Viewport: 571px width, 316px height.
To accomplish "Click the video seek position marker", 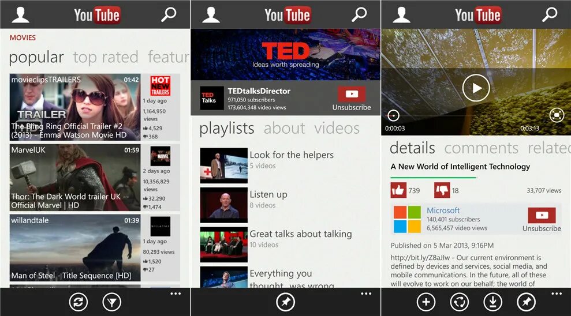I will point(393,116).
